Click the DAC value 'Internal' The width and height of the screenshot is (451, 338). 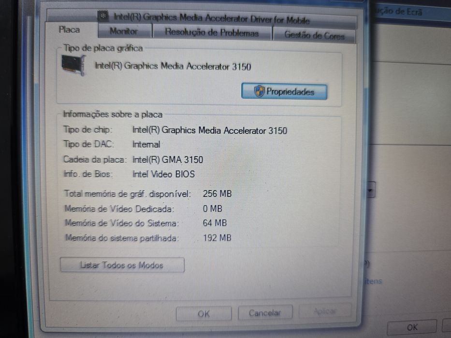pyautogui.click(x=146, y=144)
